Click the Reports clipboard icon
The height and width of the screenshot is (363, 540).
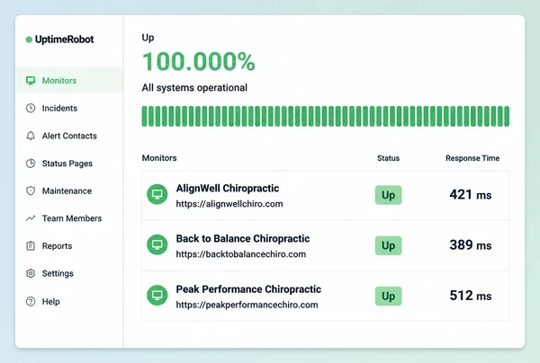(31, 246)
